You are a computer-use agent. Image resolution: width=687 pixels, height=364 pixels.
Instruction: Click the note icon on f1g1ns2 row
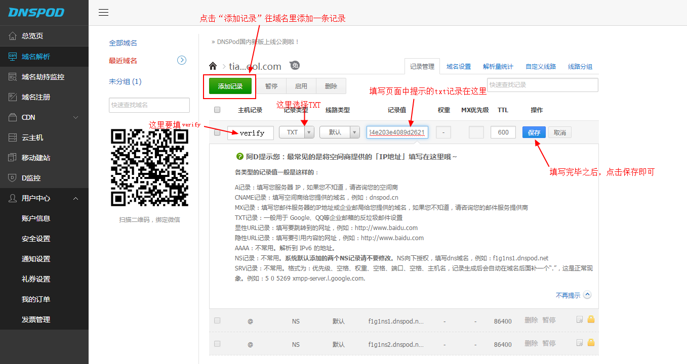[x=580, y=343]
